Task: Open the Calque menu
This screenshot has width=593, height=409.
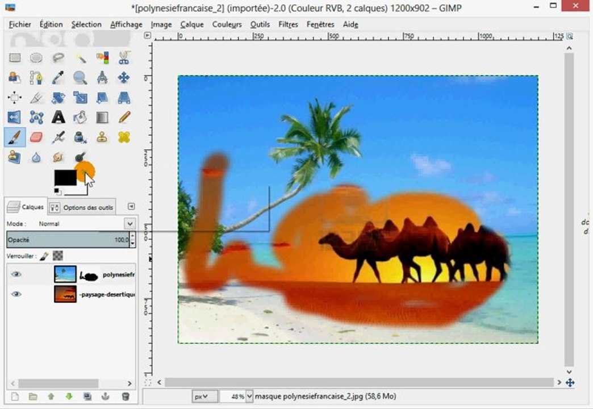Action: coord(192,24)
